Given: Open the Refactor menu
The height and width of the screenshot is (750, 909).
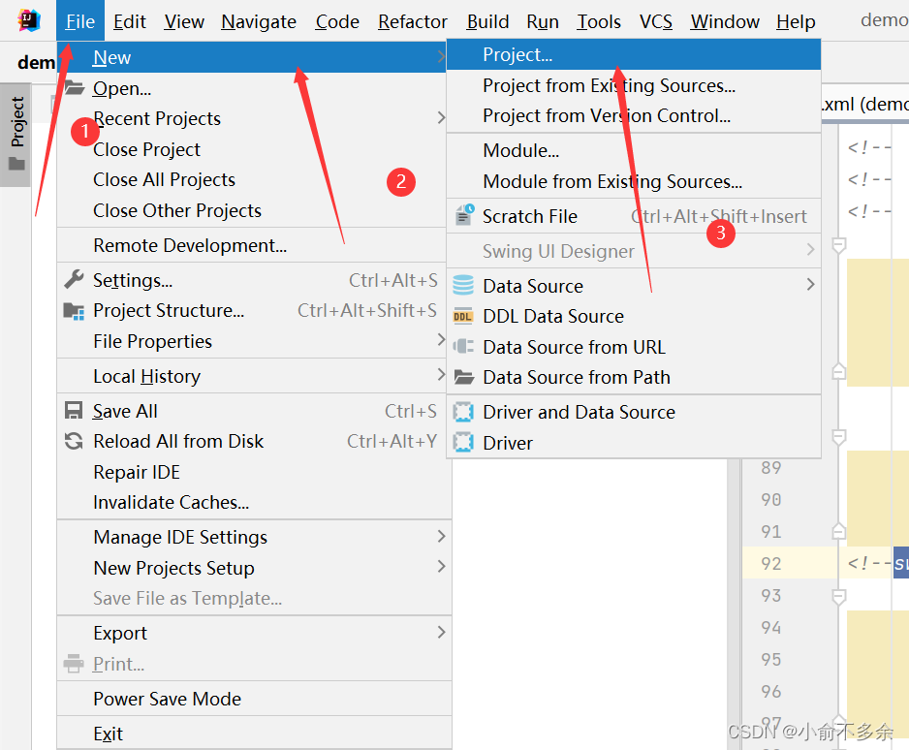Looking at the screenshot, I should (x=412, y=21).
